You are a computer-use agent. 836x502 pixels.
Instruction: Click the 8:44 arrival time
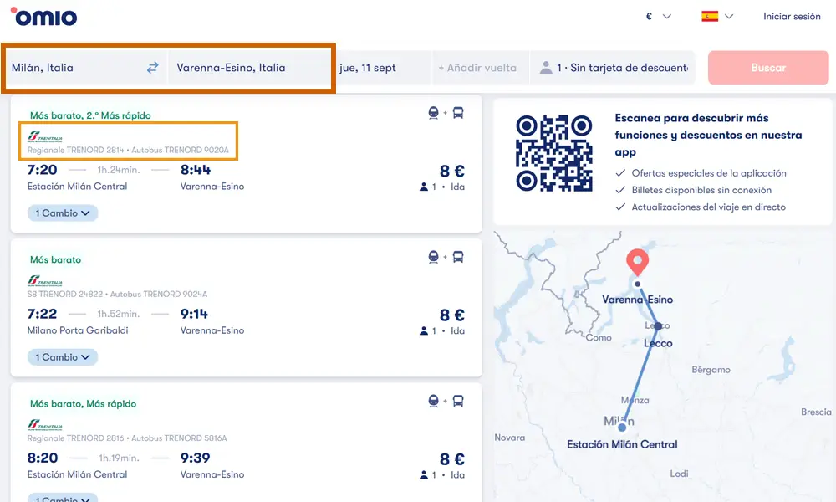pyautogui.click(x=195, y=170)
